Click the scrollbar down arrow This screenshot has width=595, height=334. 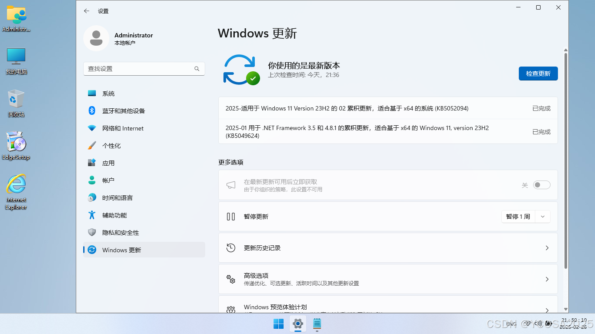[x=566, y=309]
